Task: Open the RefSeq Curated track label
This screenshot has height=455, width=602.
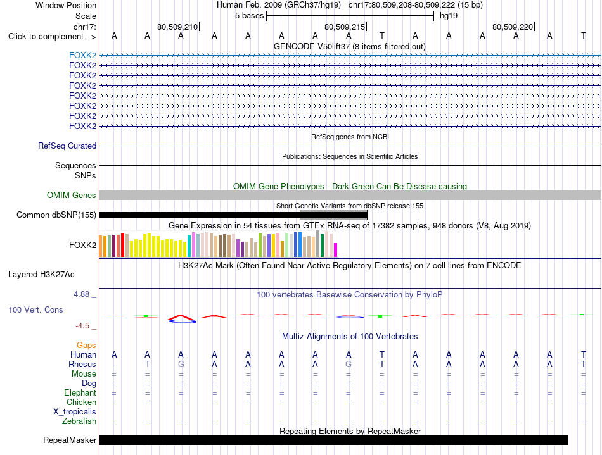Action: (x=67, y=146)
